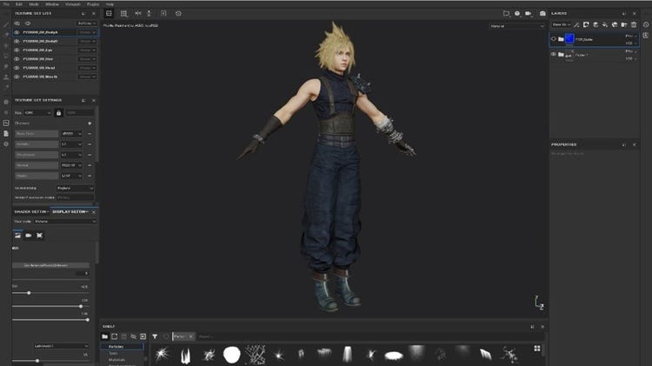Open the display settings icon in left sidebar
Screen dimensions: 652x366
6,123
